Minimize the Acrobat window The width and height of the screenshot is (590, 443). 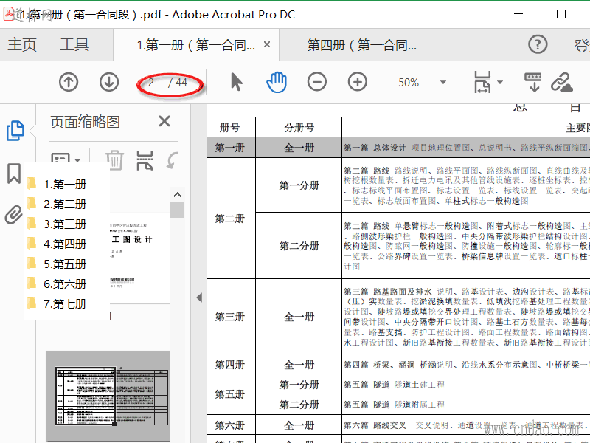click(x=519, y=14)
